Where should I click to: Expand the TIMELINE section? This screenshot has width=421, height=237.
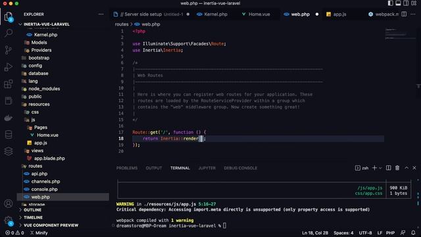click(x=33, y=217)
